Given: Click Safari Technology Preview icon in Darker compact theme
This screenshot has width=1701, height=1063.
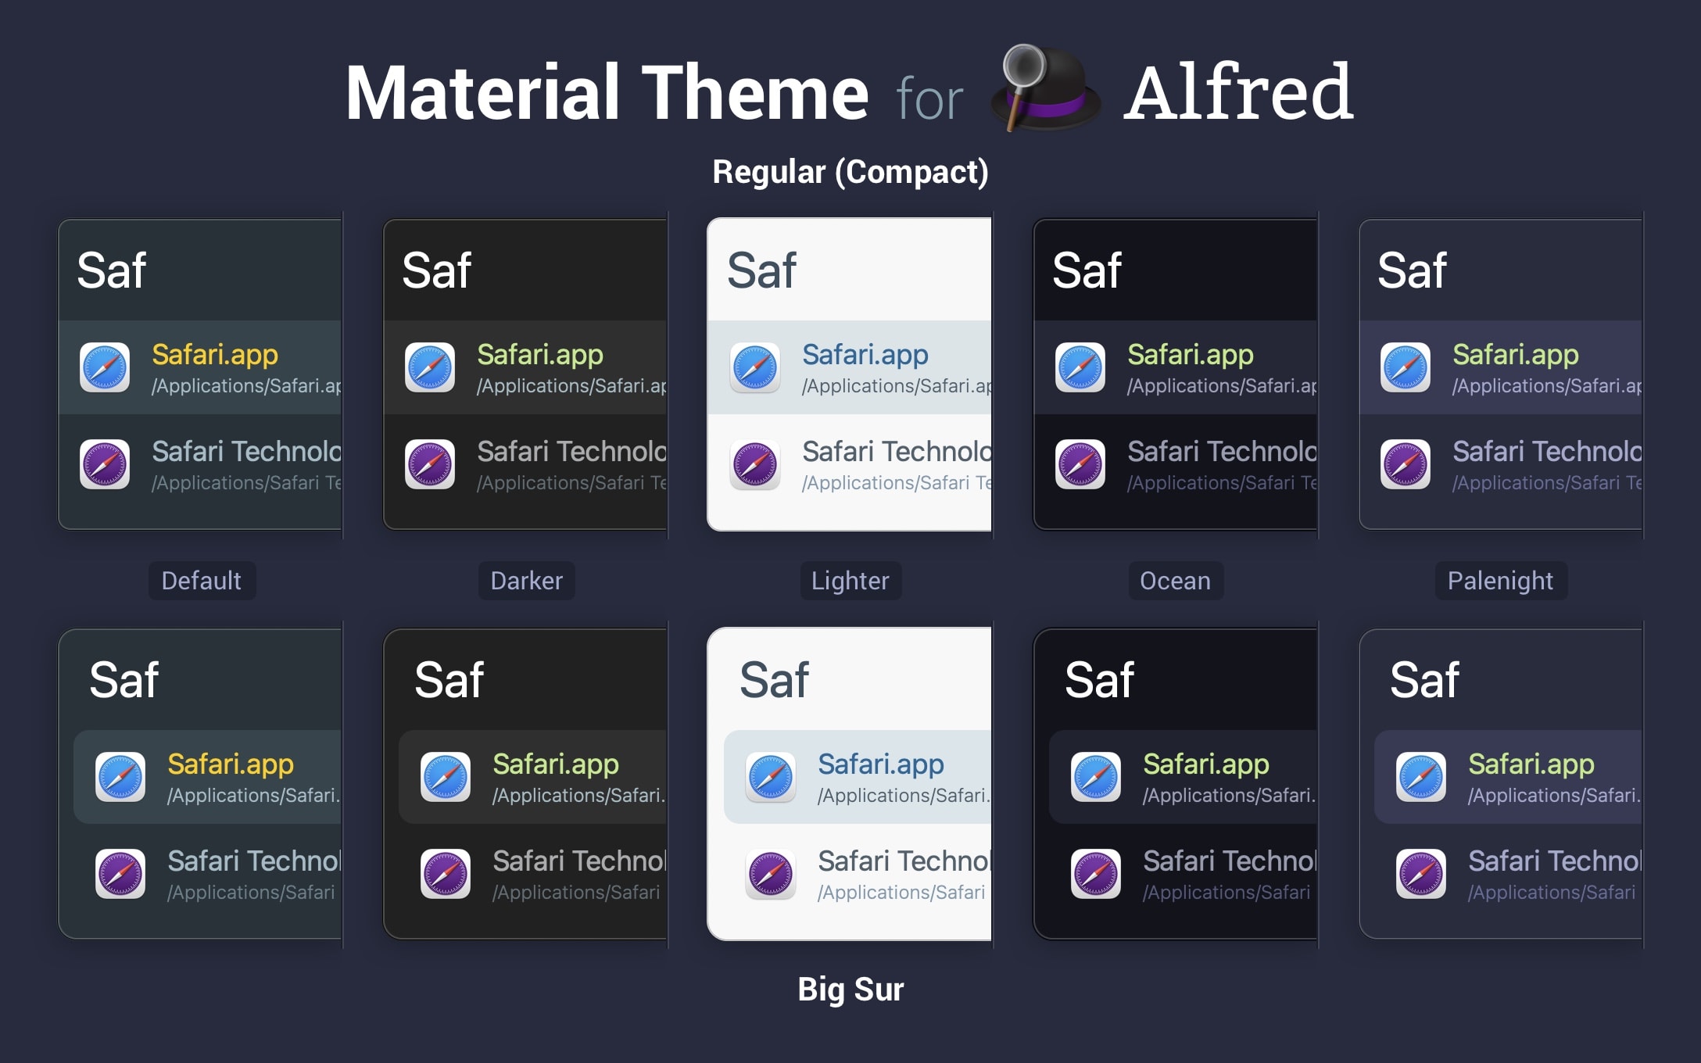Looking at the screenshot, I should [x=430, y=464].
